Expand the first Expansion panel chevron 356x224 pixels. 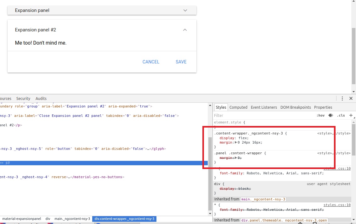(x=185, y=10)
